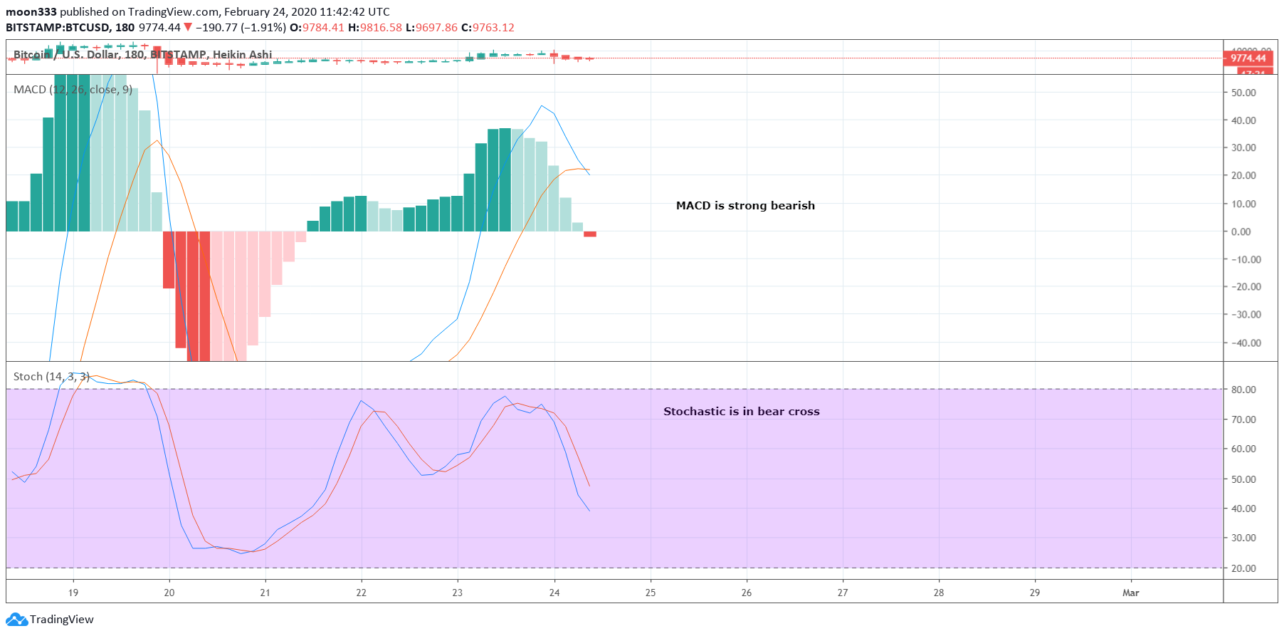Click date label 21 on time axis
The width and height of the screenshot is (1284, 636).
265,593
